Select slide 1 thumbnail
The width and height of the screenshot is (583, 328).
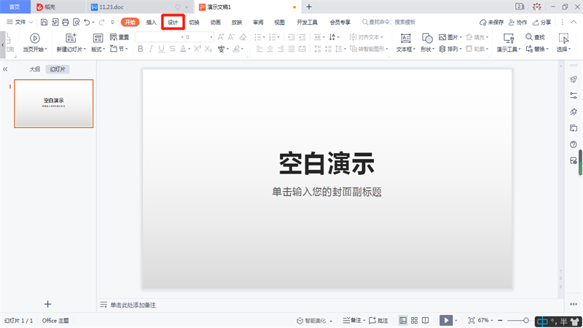point(54,104)
